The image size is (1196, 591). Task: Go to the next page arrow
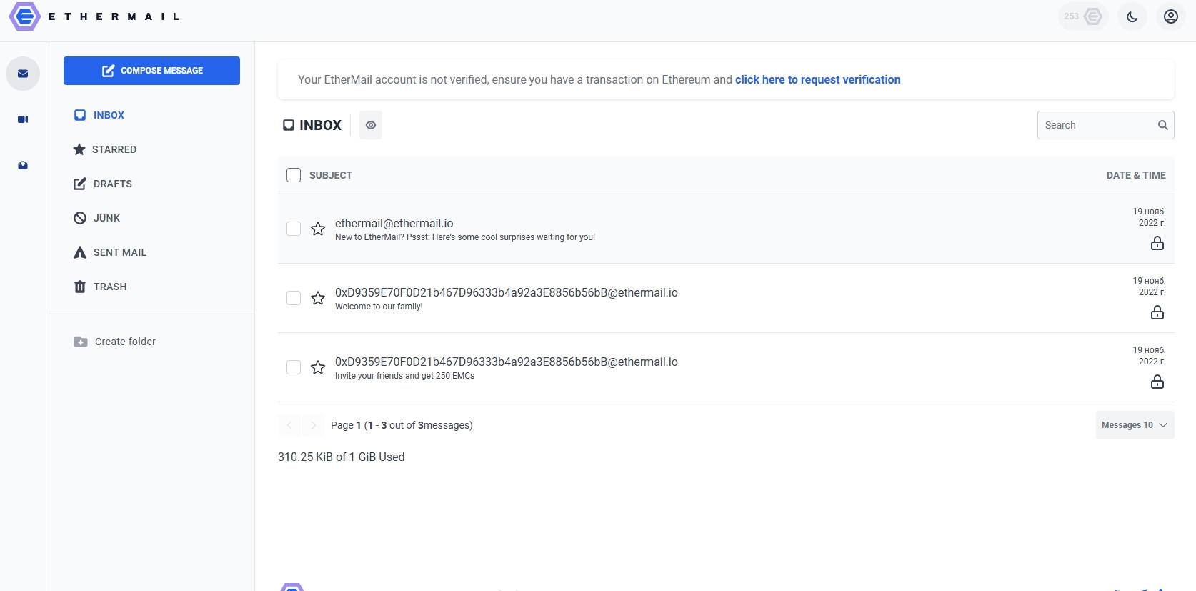(314, 425)
